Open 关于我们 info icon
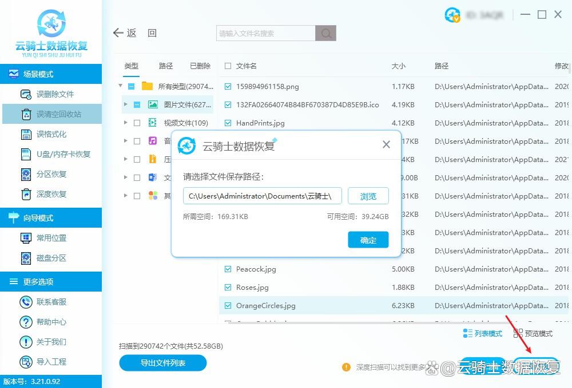The height and width of the screenshot is (388, 572). [x=26, y=342]
